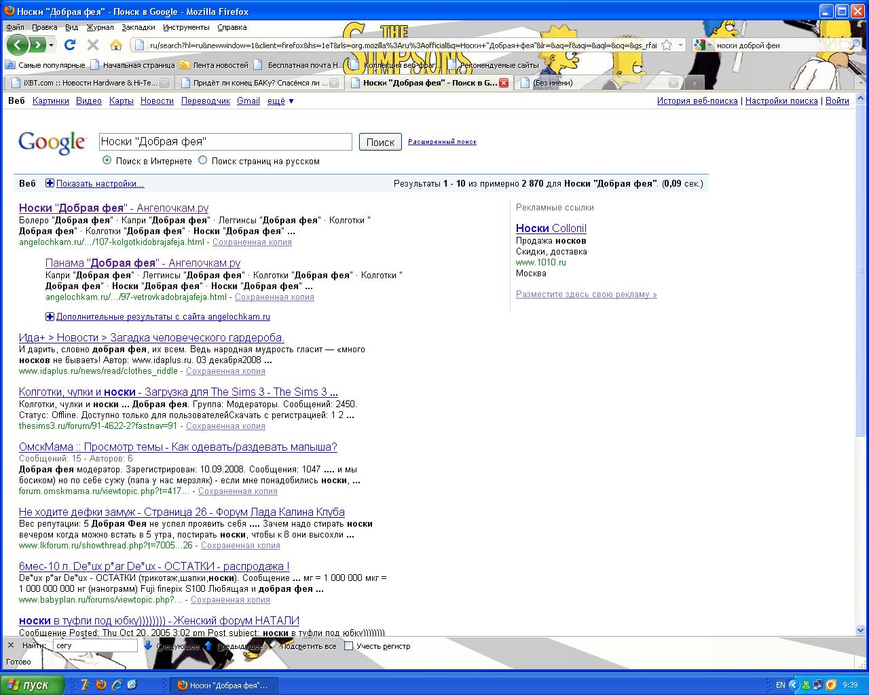Switch to the Придёт ли конец БАКу tab
The width and height of the screenshot is (869, 695).
click(260, 83)
